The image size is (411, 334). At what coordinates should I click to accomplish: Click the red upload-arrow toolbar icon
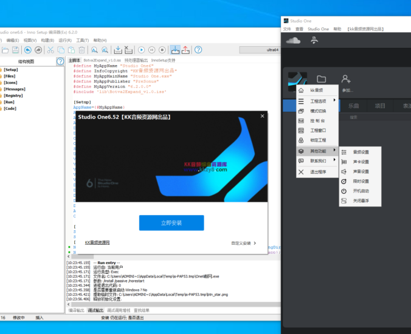coord(185,50)
